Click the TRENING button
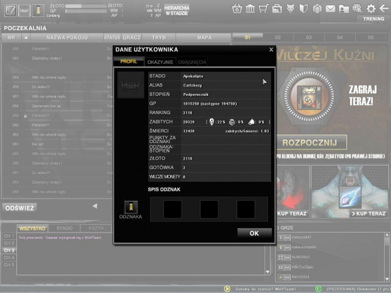This screenshot has width=391, height=293. coord(373,19)
